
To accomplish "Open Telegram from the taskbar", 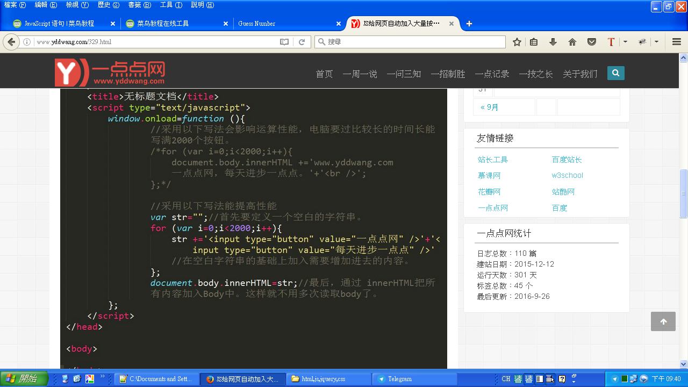I will [x=415, y=379].
